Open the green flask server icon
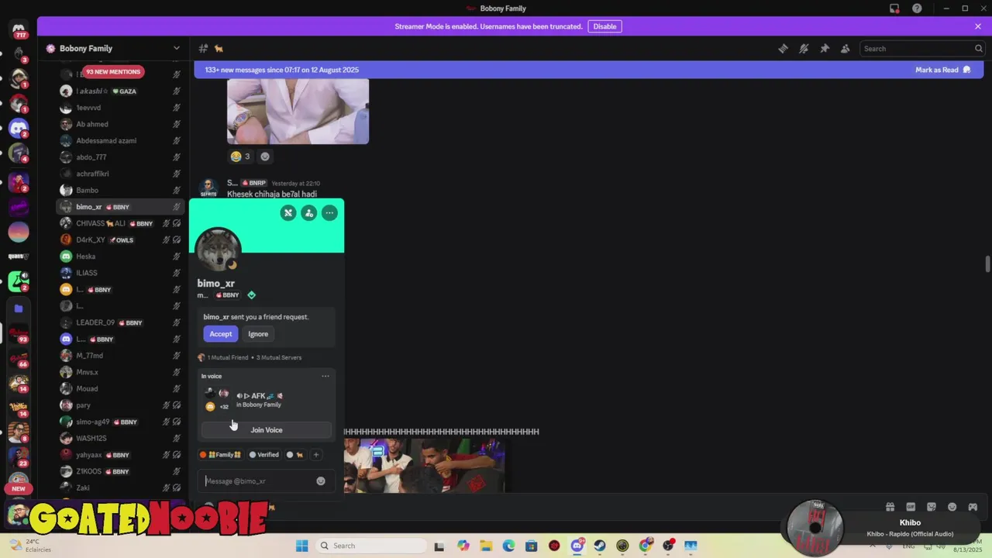The image size is (992, 558). (19, 281)
